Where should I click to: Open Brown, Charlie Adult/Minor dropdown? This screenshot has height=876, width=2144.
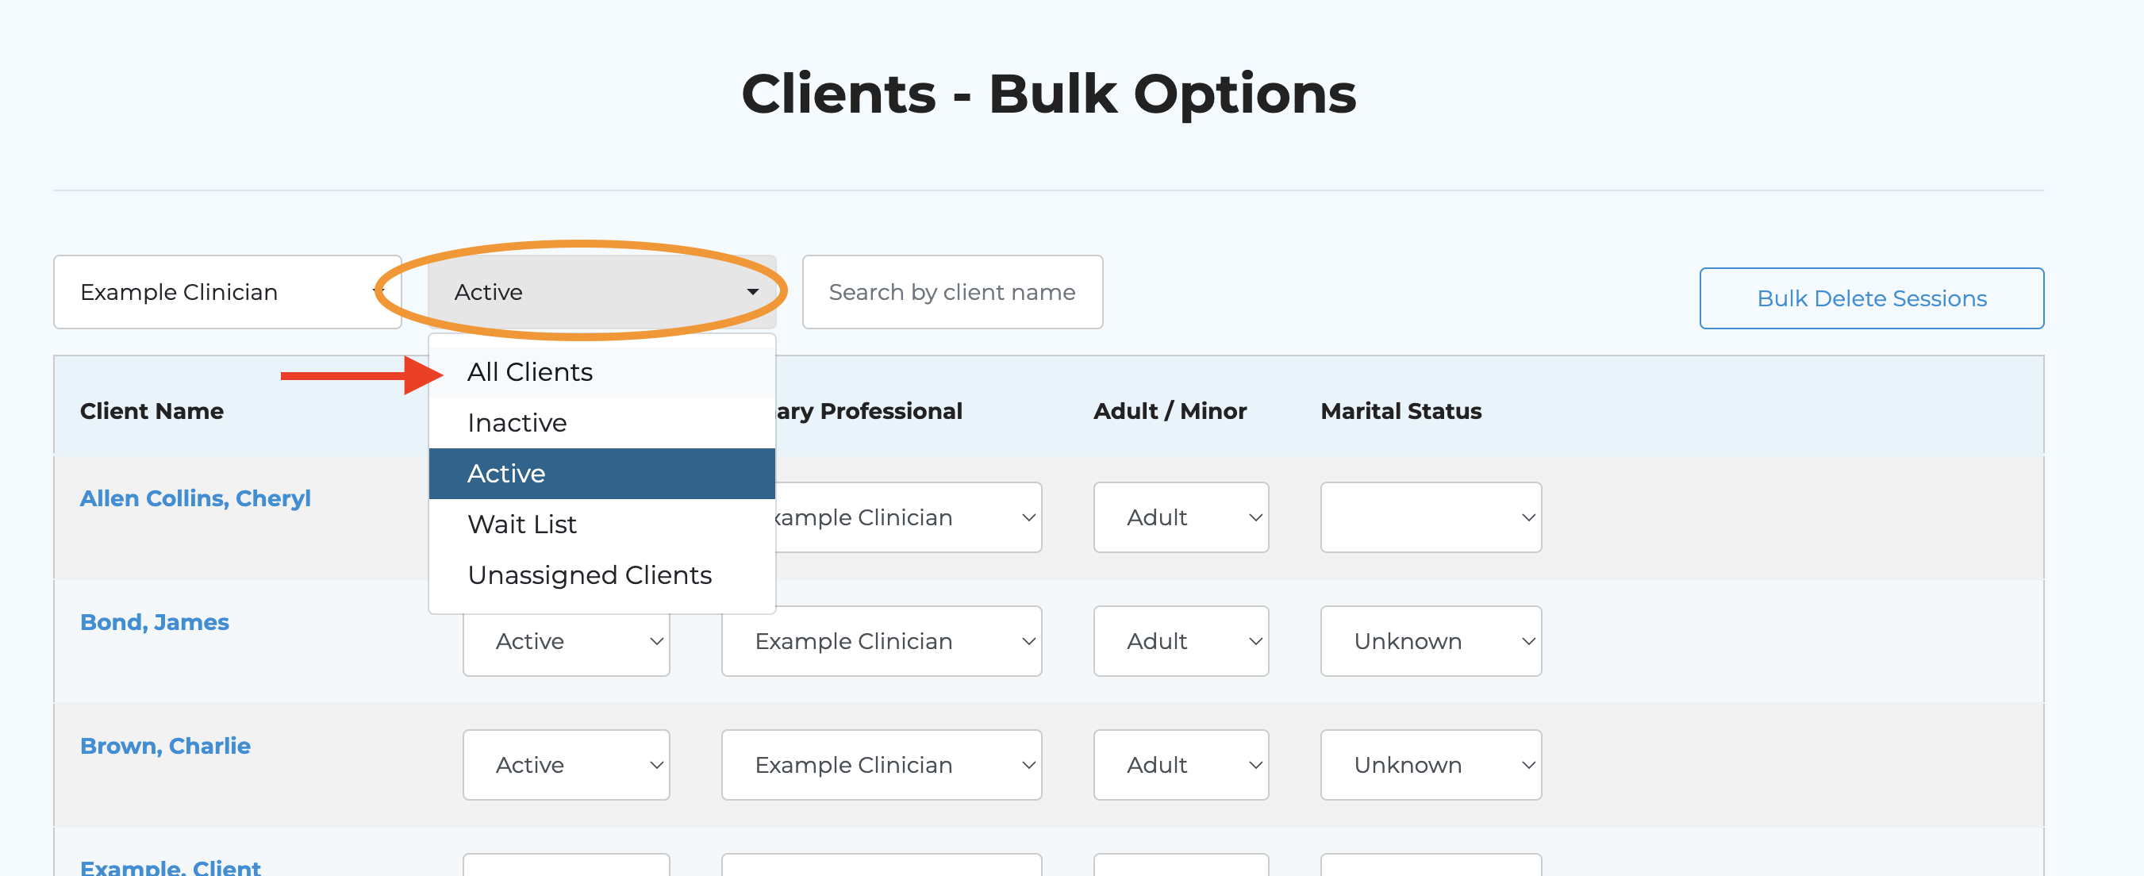tap(1180, 766)
